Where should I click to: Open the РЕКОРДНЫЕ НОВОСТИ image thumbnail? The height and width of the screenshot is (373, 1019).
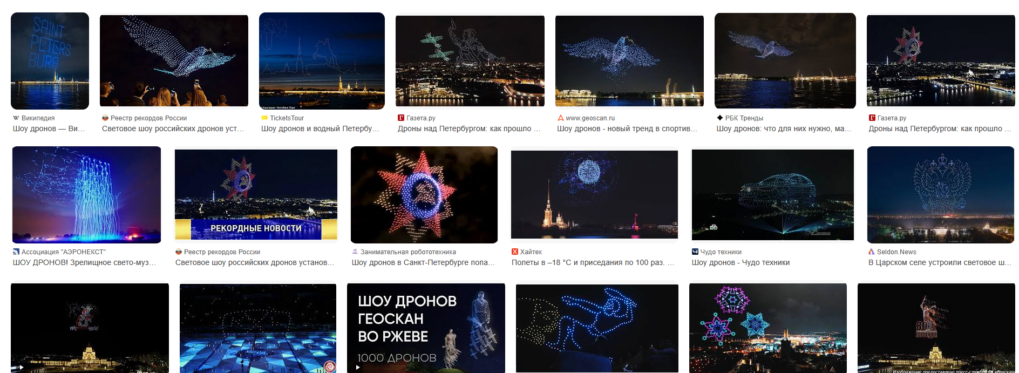256,194
